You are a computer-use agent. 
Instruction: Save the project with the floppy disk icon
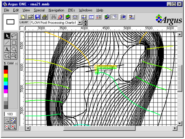pyautogui.click(x=37, y=17)
